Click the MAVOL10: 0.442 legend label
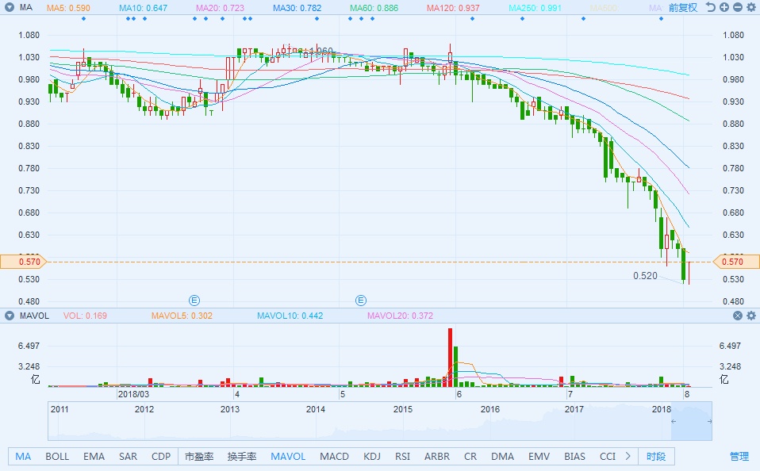The height and width of the screenshot is (471, 760). point(290,316)
